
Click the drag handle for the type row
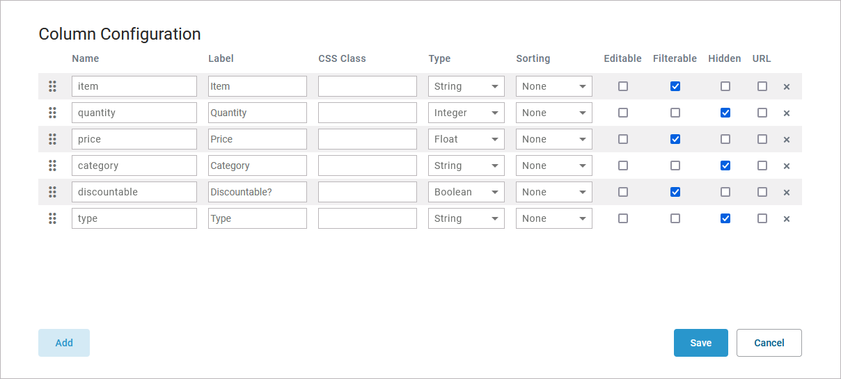[52, 218]
